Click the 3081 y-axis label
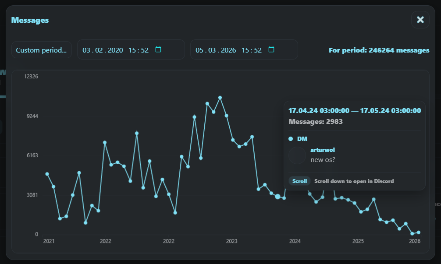Viewport: 441px width, 264px height. [x=32, y=195]
